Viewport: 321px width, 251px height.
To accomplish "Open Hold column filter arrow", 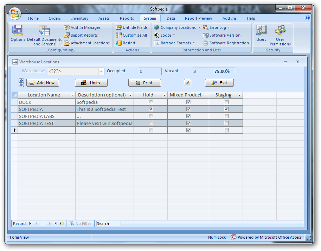I will coord(164,95).
